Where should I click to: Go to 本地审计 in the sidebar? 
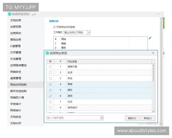coord(16,104)
